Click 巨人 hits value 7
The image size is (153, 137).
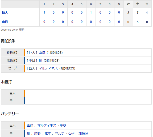point(138,13)
